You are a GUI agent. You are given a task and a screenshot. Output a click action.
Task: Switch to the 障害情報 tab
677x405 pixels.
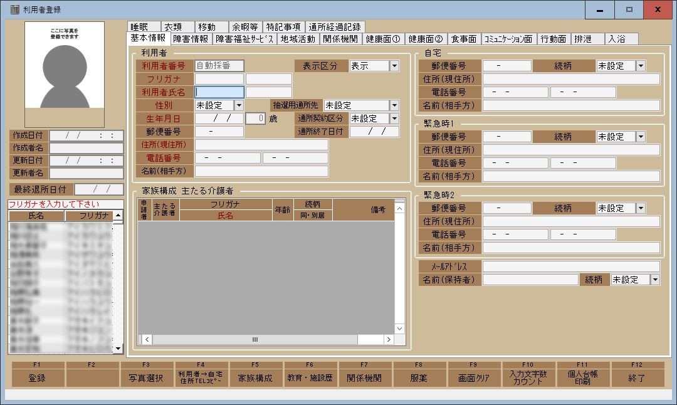coord(191,39)
